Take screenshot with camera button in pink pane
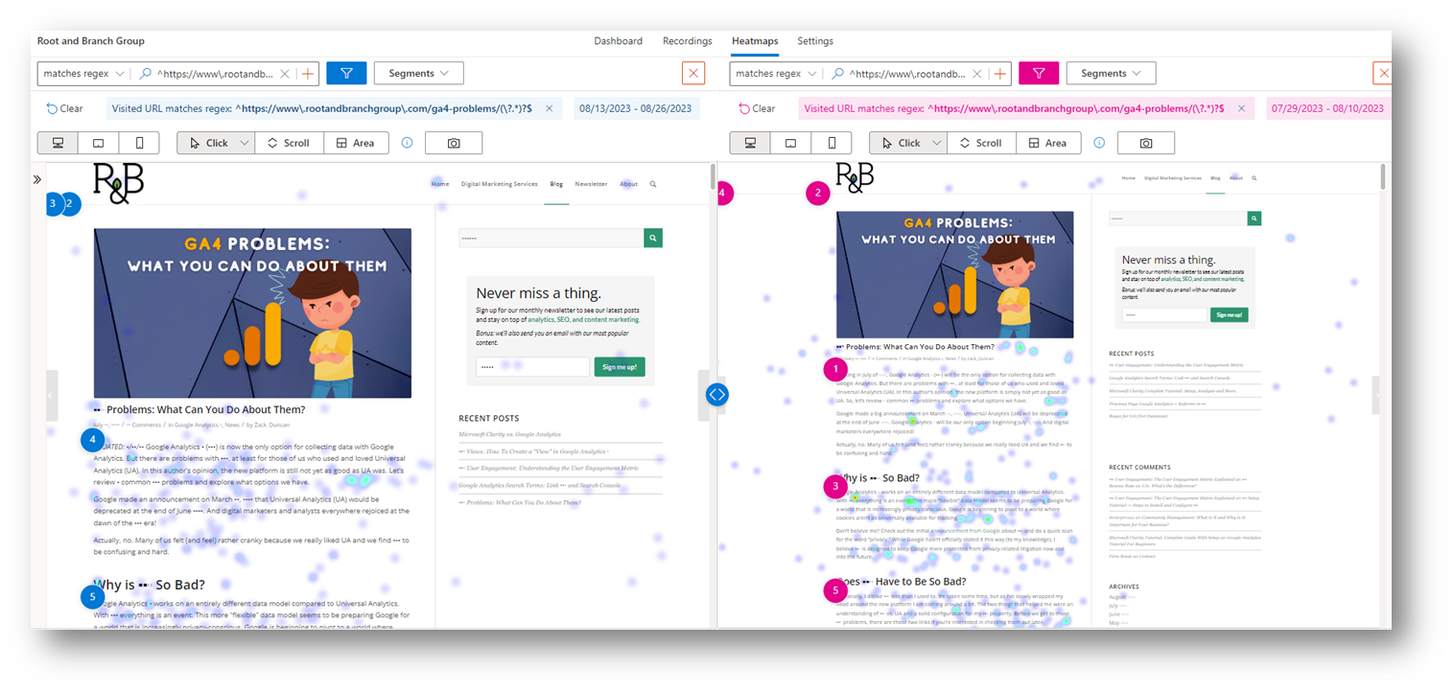Viewport: 1454px width, 692px height. (x=1146, y=143)
